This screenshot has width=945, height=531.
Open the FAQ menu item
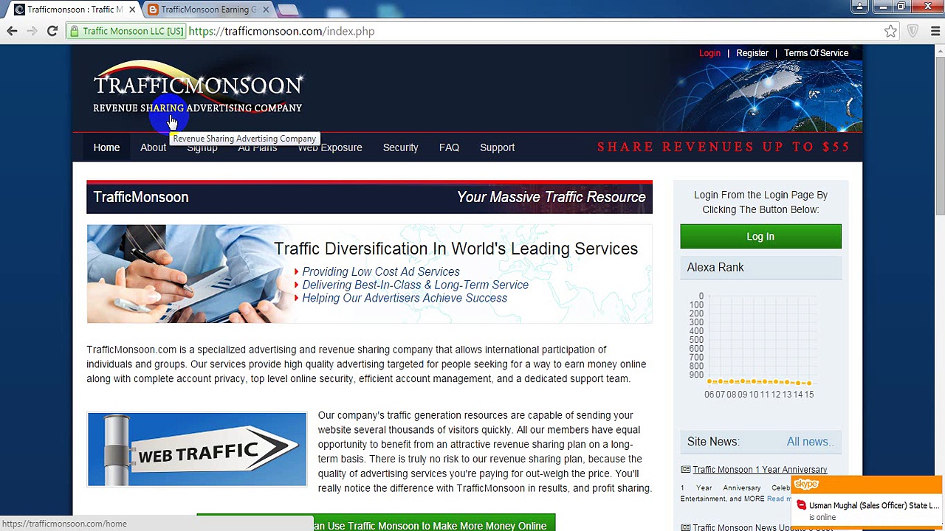pos(449,147)
